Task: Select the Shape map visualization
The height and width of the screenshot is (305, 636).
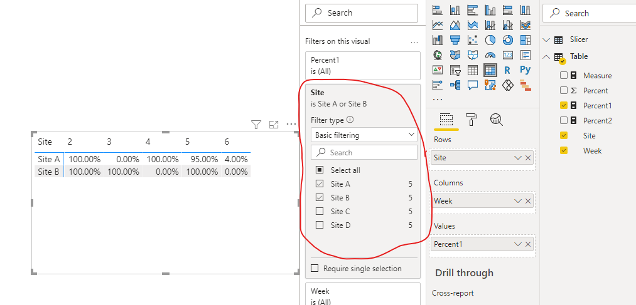Action: (x=473, y=54)
